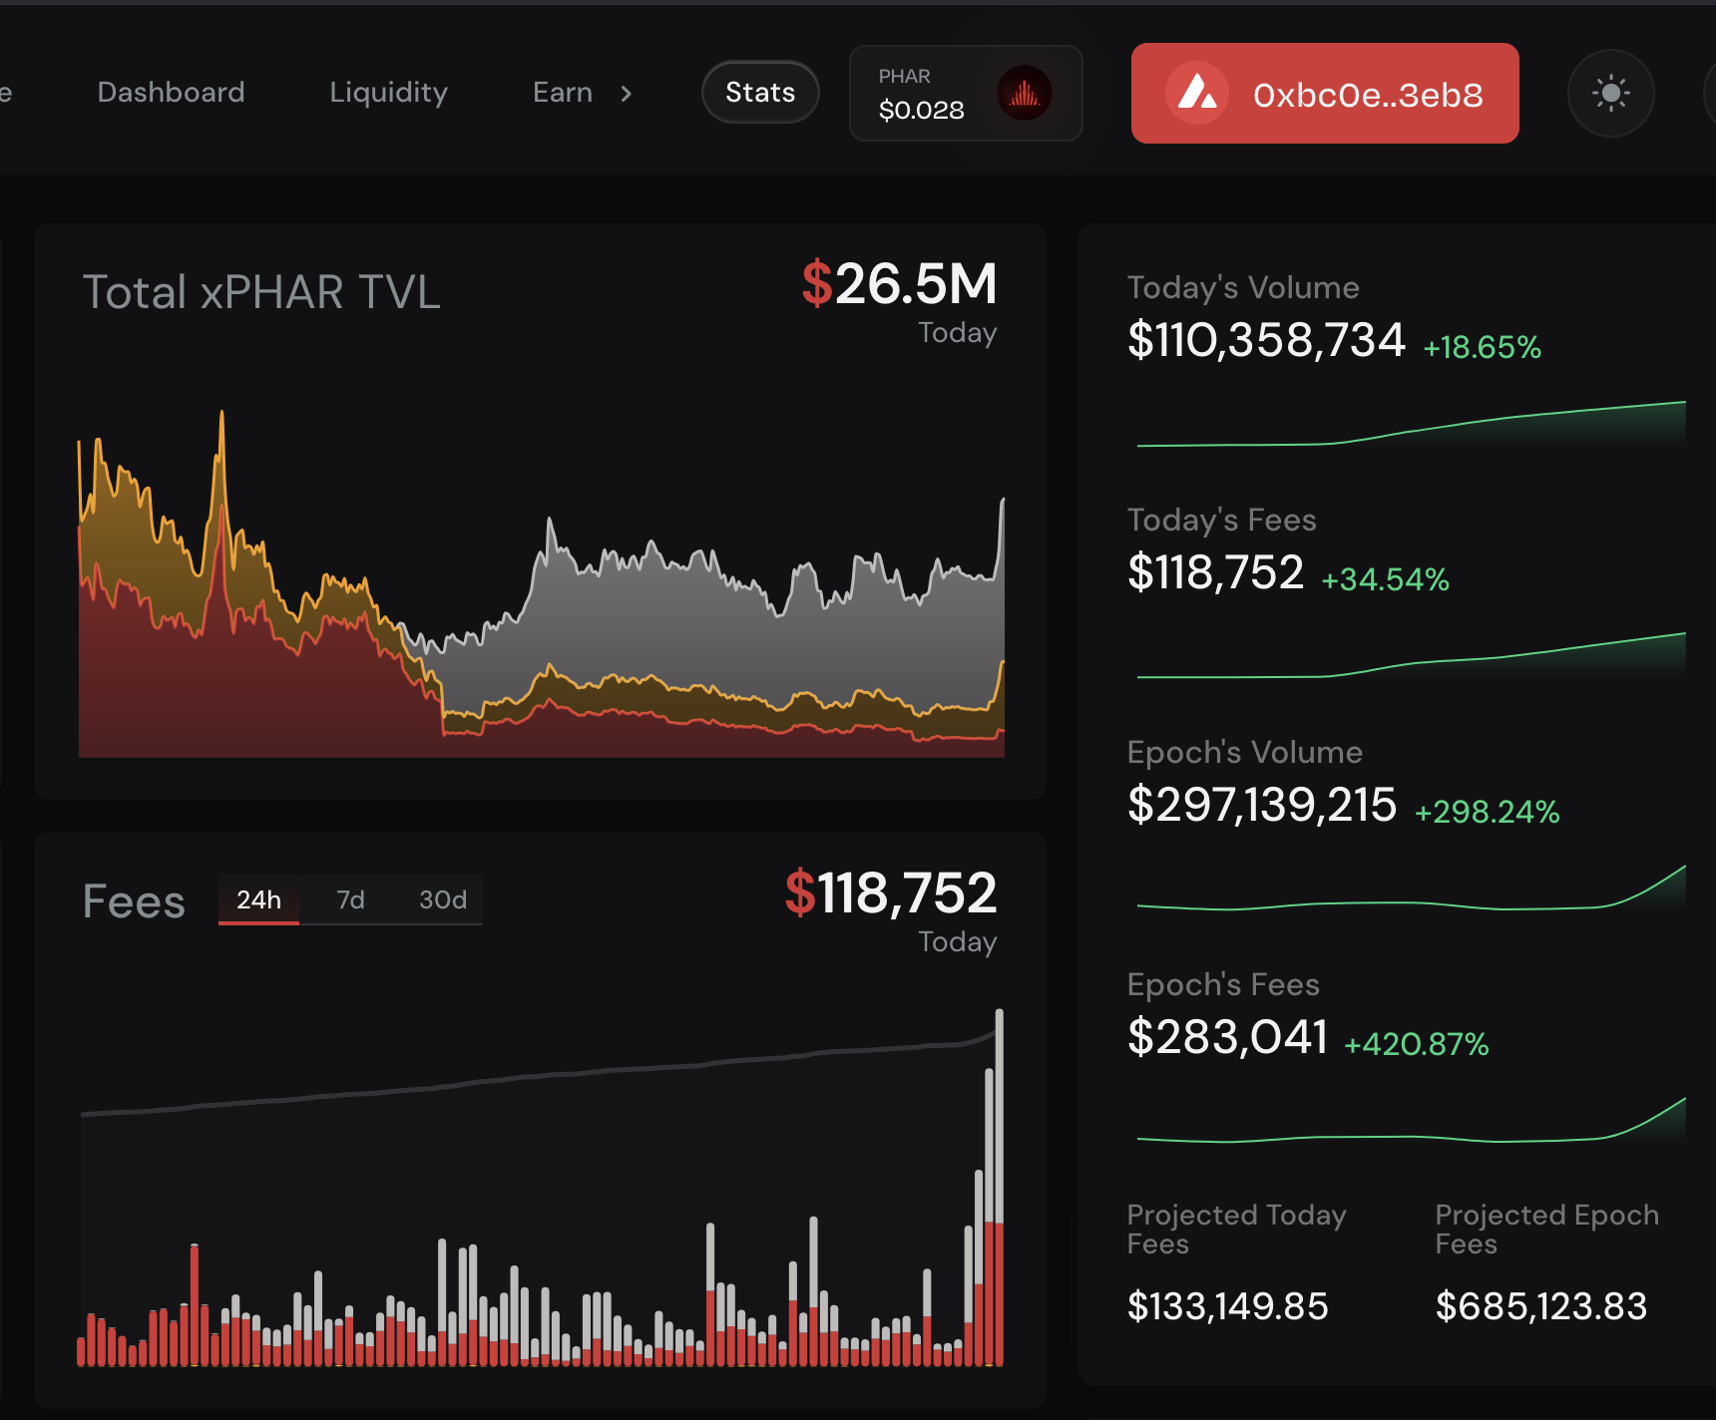Open the Earn navigation item
The width and height of the screenshot is (1716, 1420).
[x=563, y=93]
